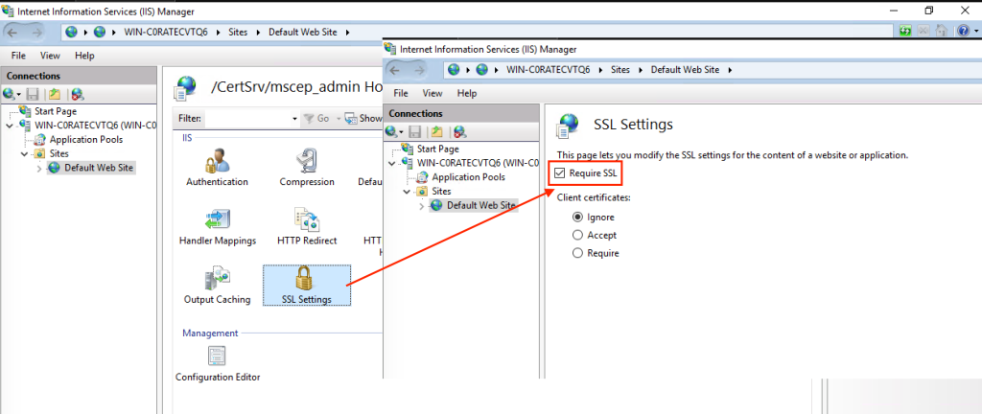
Task: Select the Accept client certificates option
Action: click(577, 235)
